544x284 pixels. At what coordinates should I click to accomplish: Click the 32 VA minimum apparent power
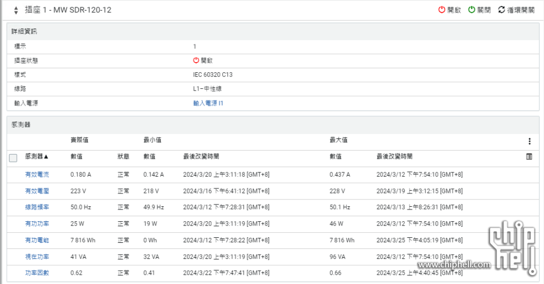coord(151,257)
